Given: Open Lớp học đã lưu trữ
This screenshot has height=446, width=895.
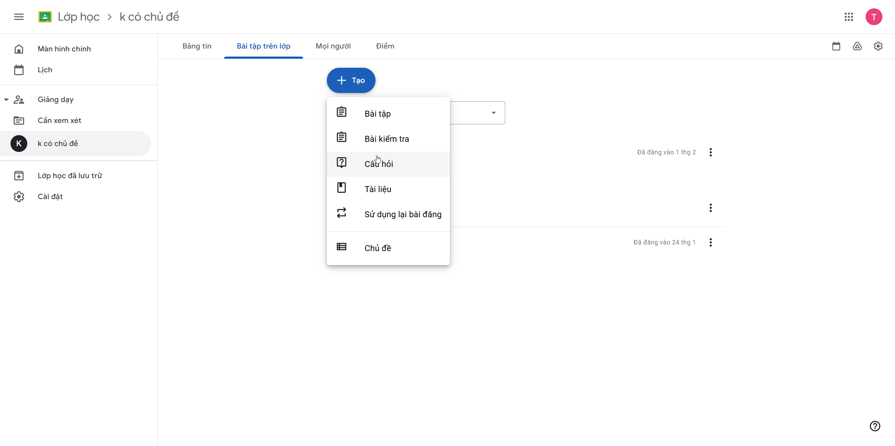Looking at the screenshot, I should tap(70, 176).
